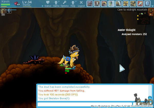Click the chat text input field
This screenshot has height=108, width=154.
[x=92, y=104]
